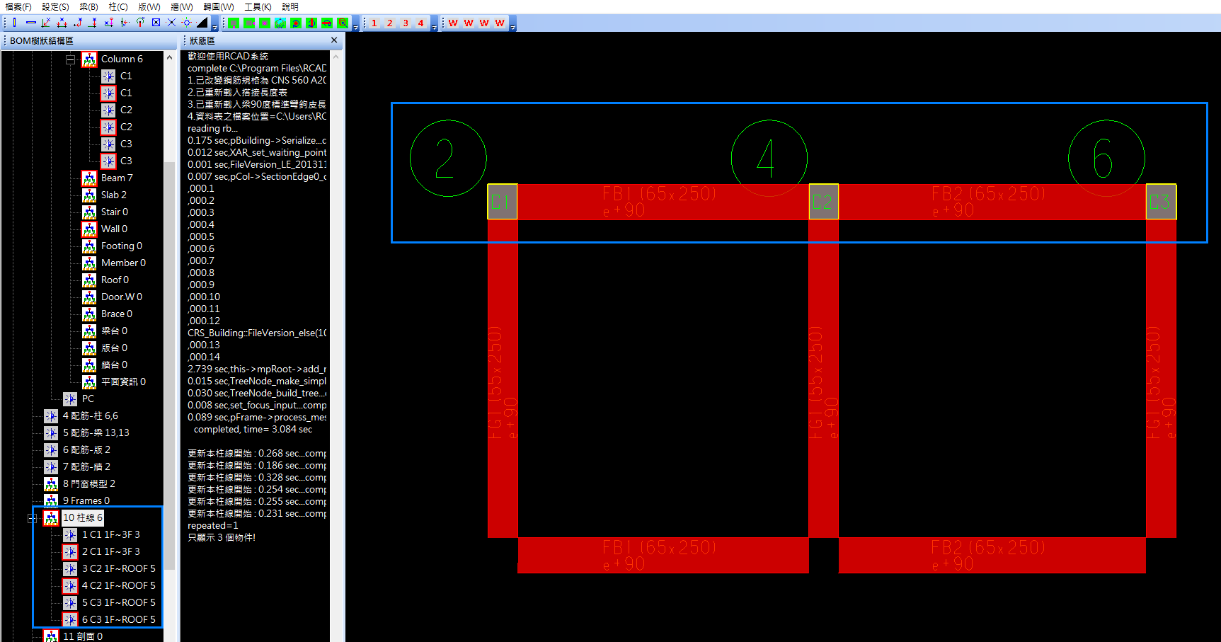
Task: Select Stair 0 in the tree
Action: [x=115, y=212]
